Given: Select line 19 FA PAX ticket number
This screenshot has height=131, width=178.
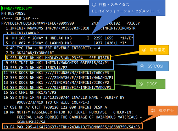Looking at the screenshot, I should (x=72, y=127).
